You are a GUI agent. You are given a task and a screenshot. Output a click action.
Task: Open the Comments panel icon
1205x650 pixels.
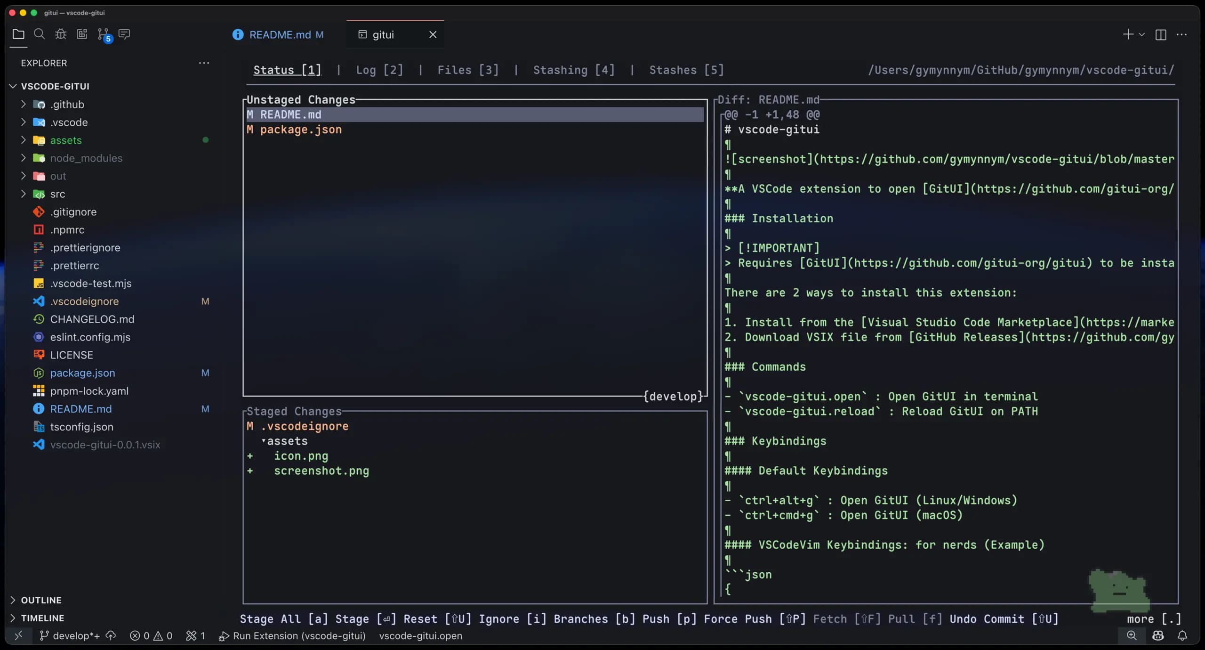[124, 34]
